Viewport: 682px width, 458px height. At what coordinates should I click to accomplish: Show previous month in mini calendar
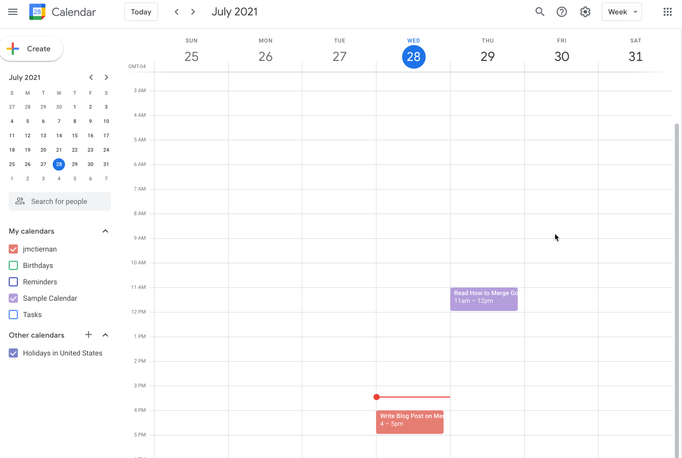coord(91,77)
